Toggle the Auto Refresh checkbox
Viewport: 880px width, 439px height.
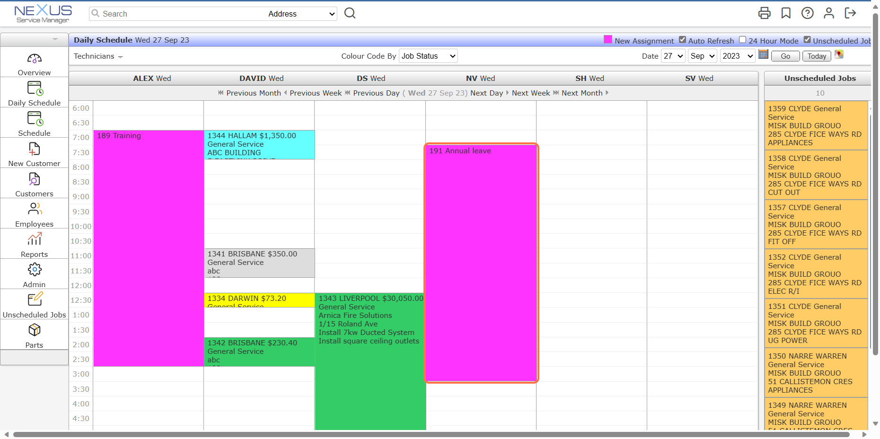[682, 40]
